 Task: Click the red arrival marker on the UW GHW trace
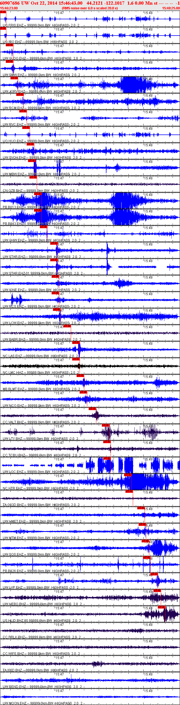click(43, 227)
